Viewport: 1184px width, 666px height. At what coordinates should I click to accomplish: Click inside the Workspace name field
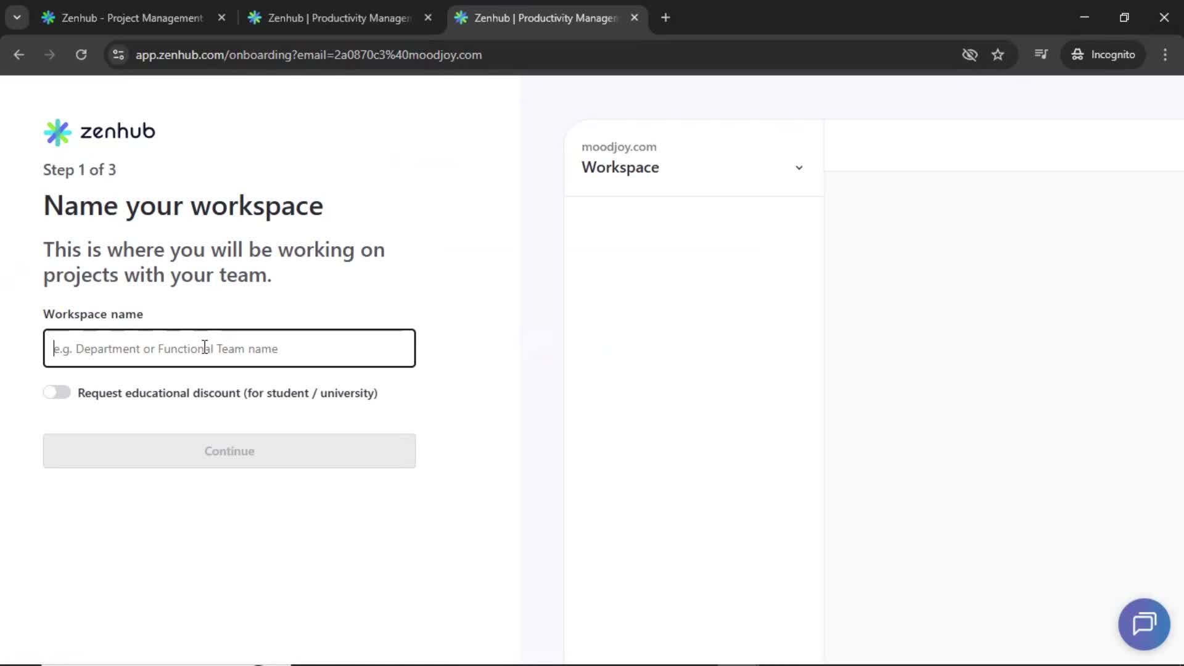click(229, 348)
